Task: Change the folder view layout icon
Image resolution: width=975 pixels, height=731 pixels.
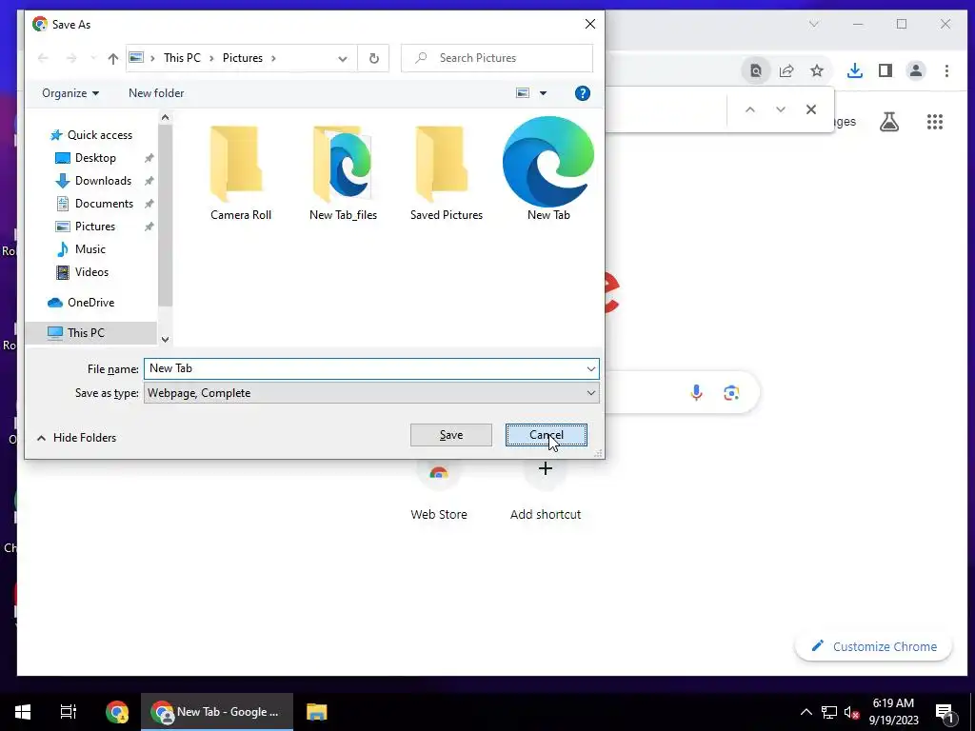Action: pos(523,93)
